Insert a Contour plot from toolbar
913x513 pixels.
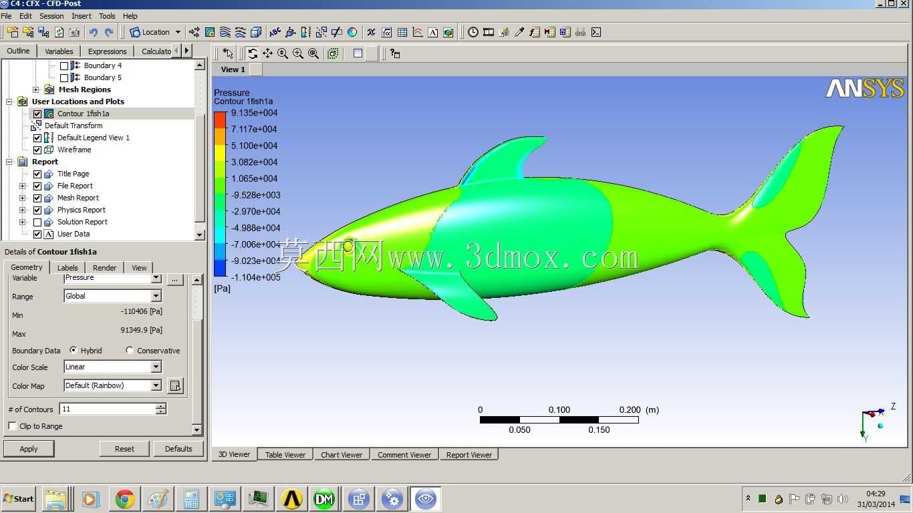(x=210, y=32)
